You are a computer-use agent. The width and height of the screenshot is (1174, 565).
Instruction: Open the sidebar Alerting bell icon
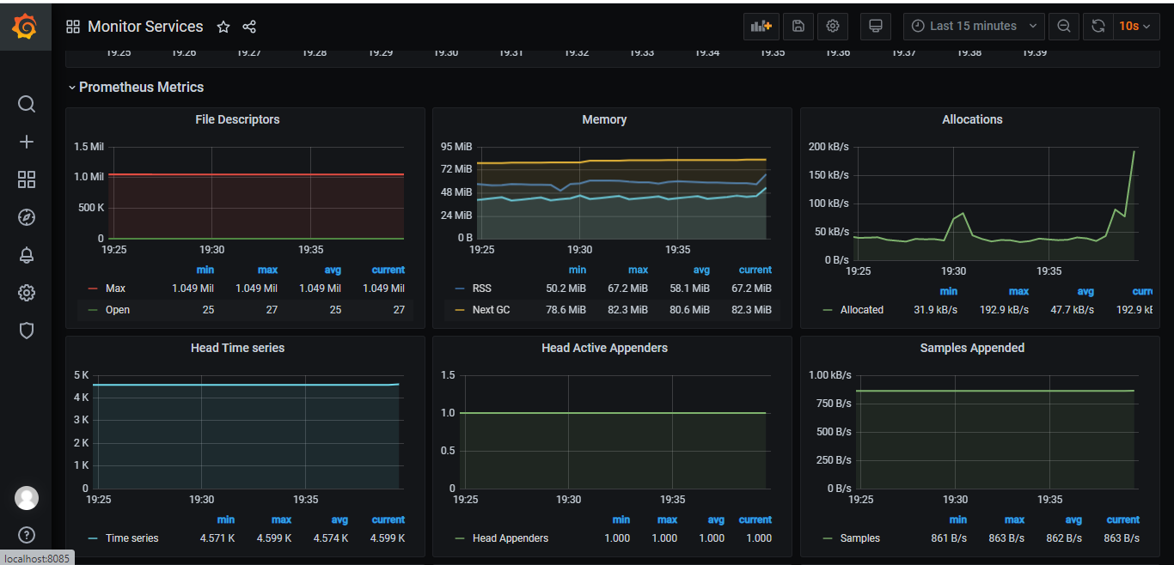coord(27,255)
